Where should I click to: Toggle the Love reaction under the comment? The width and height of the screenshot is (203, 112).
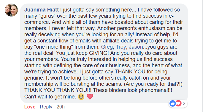[x=30, y=107]
